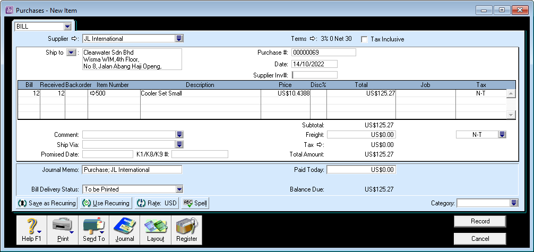Viewport: 534px width, 252px height.
Task: Open the Layout tool
Action: [x=156, y=229]
